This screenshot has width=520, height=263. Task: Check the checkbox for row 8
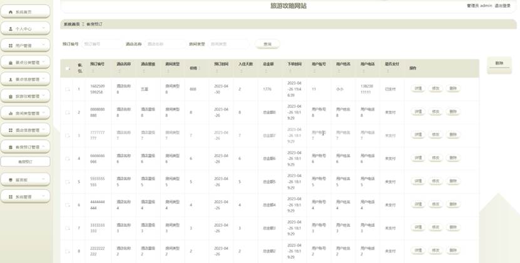(68, 251)
